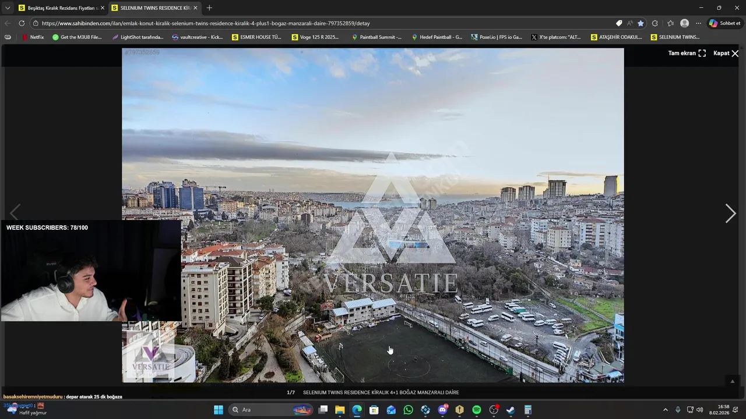
Task: Click the taskbar Ara search box
Action: 271,410
